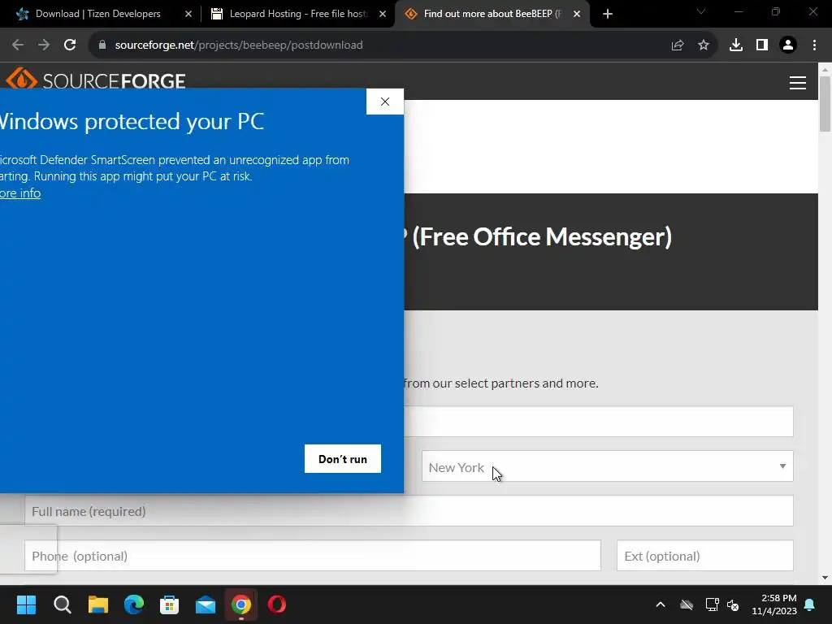Open the Windows Start menu

click(x=26, y=604)
